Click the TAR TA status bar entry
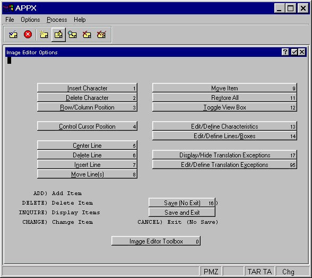 pyautogui.click(x=259, y=272)
